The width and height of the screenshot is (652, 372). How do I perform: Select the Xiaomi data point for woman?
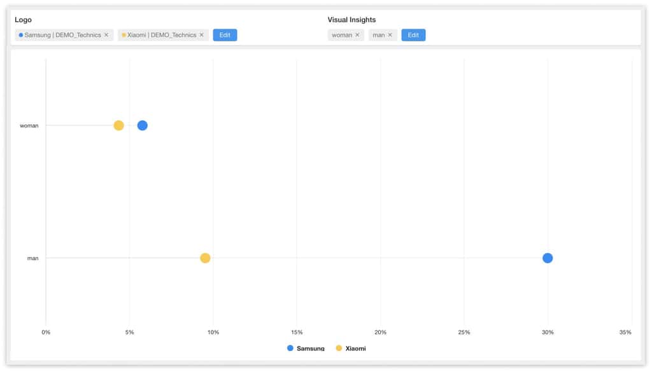coord(118,125)
